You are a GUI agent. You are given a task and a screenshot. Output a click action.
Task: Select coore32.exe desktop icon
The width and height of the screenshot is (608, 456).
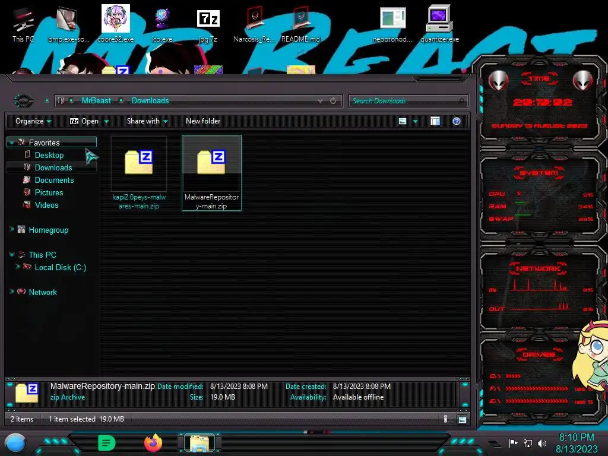(x=115, y=24)
